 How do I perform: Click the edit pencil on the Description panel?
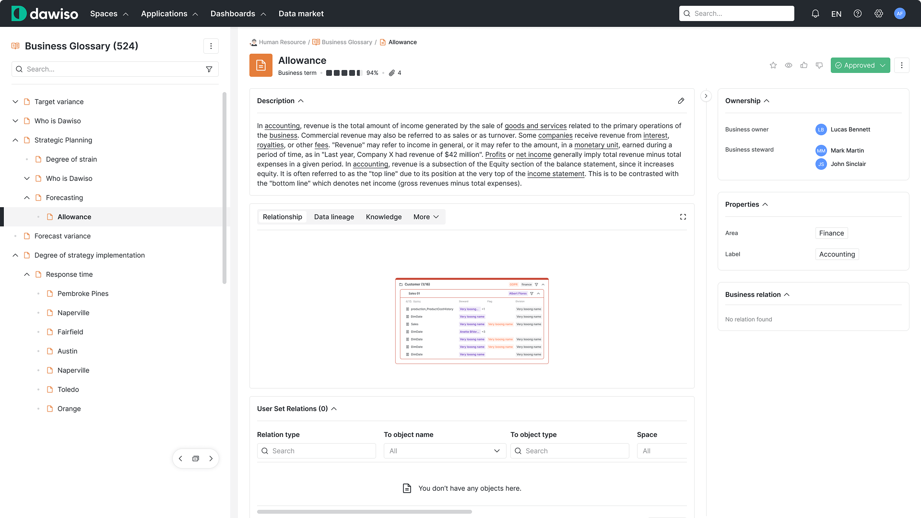[x=681, y=101]
